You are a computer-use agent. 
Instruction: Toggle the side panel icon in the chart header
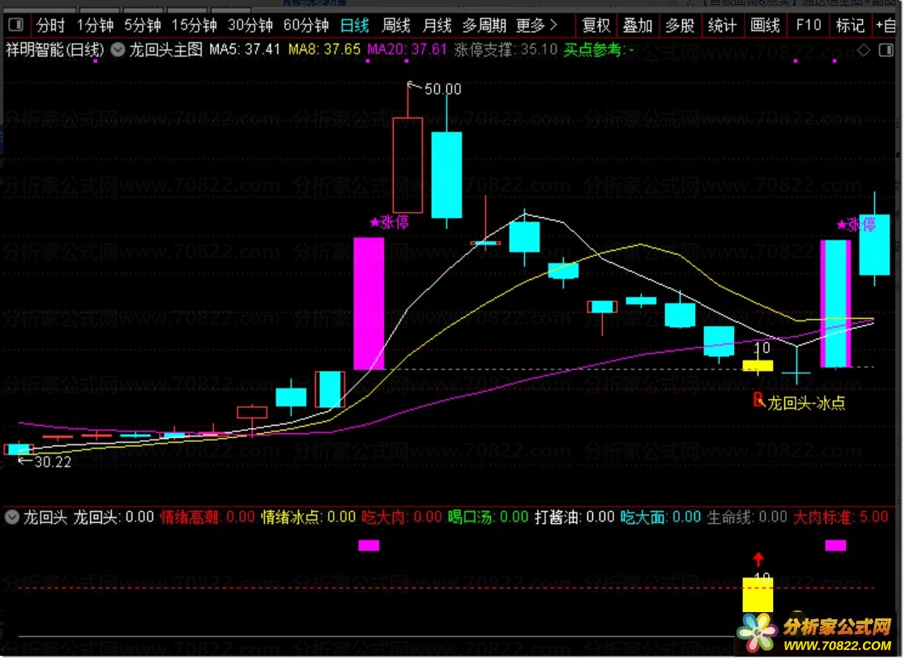click(886, 50)
